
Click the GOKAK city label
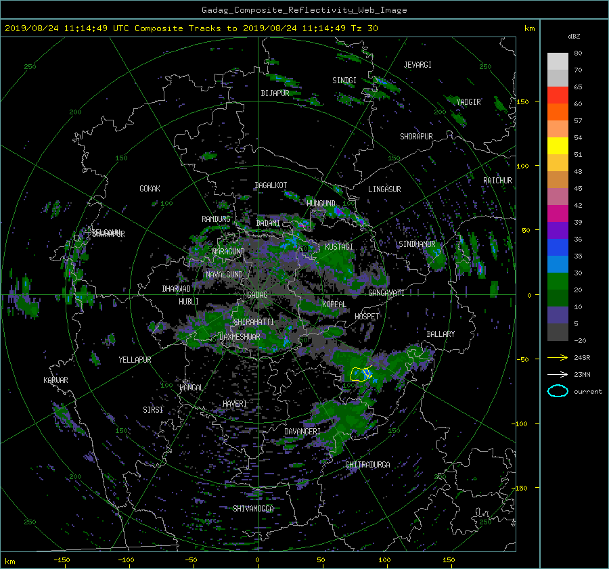tap(150, 189)
